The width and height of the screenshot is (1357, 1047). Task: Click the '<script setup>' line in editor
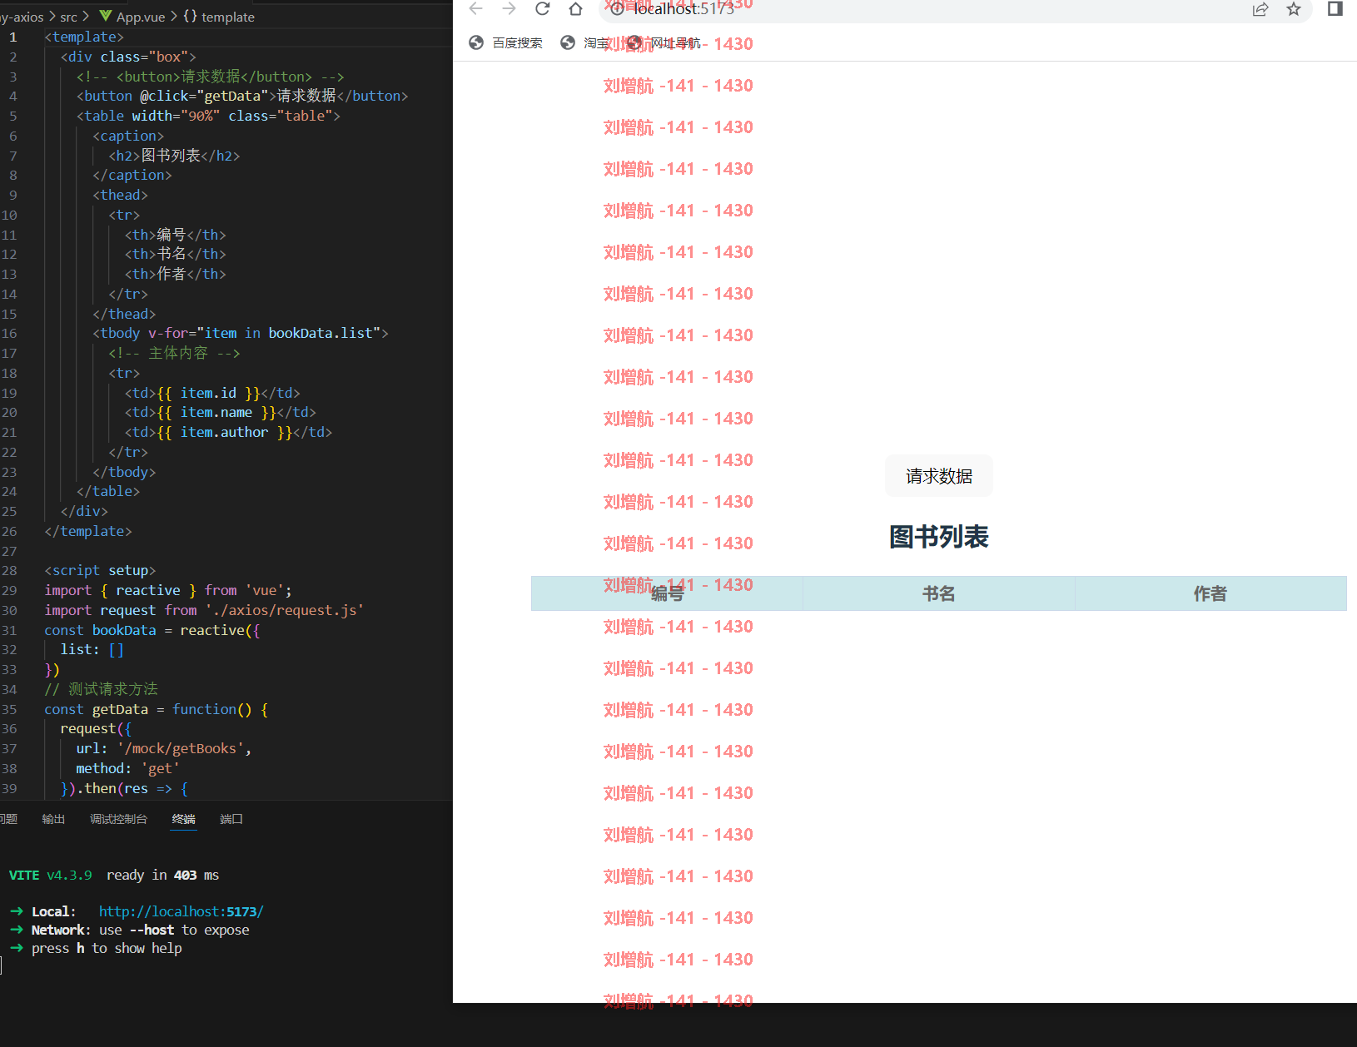point(100,570)
